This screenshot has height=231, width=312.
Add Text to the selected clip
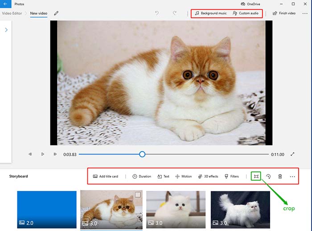pos(163,176)
